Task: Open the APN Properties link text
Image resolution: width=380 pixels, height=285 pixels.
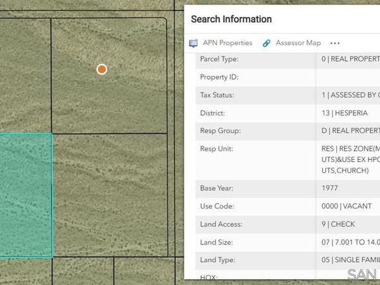Action: [x=227, y=43]
